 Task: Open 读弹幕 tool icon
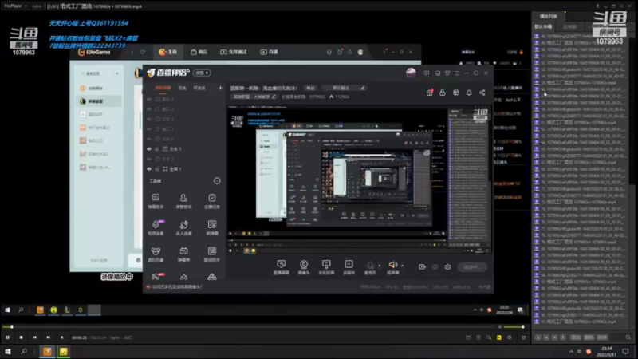[x=211, y=227]
